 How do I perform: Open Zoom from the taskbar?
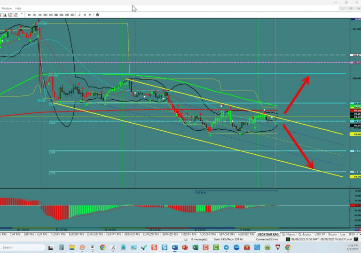pyautogui.click(x=236, y=247)
